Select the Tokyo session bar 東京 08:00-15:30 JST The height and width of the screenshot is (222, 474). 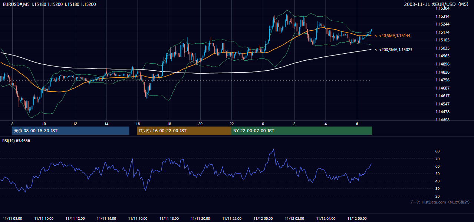tap(70, 131)
